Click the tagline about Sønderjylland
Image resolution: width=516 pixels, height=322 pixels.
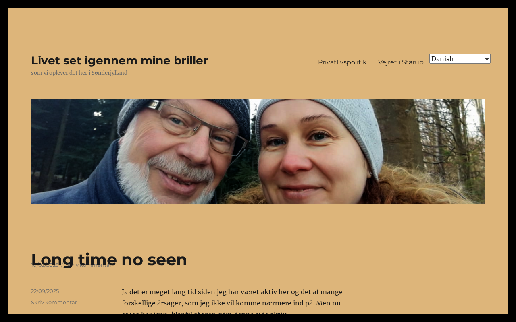tap(79, 73)
